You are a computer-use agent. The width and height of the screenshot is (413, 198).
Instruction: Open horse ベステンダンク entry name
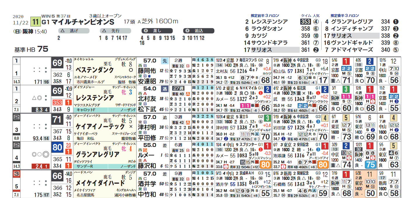(95, 70)
